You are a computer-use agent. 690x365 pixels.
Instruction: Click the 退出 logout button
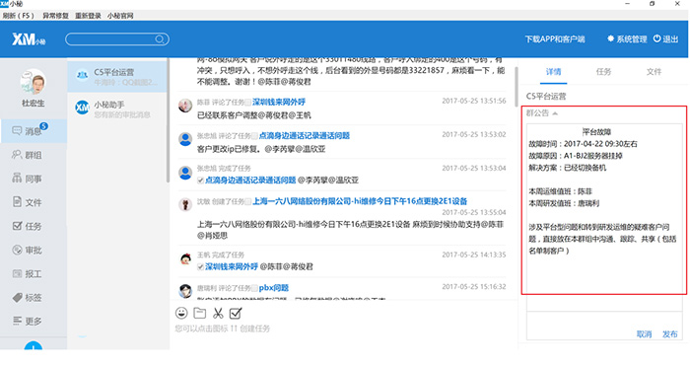click(665, 39)
